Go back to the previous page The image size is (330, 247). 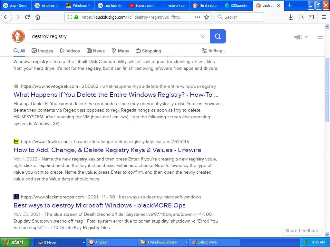6,17
